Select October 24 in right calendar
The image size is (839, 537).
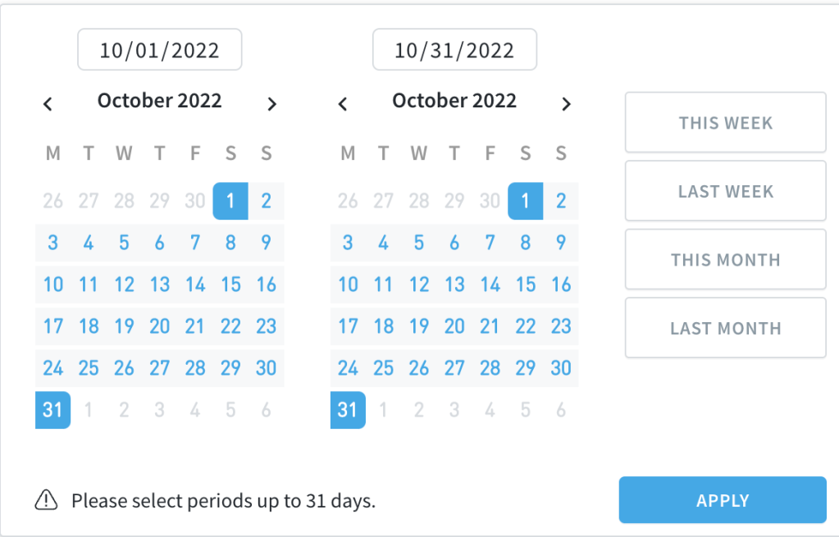(x=348, y=368)
